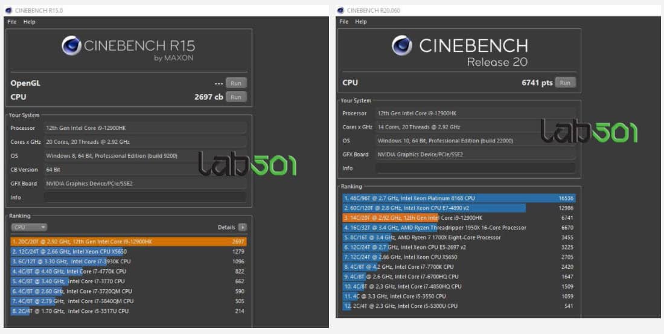Open Help menu in Cinebench R20 window
This screenshot has width=664, height=334.
pos(361,22)
